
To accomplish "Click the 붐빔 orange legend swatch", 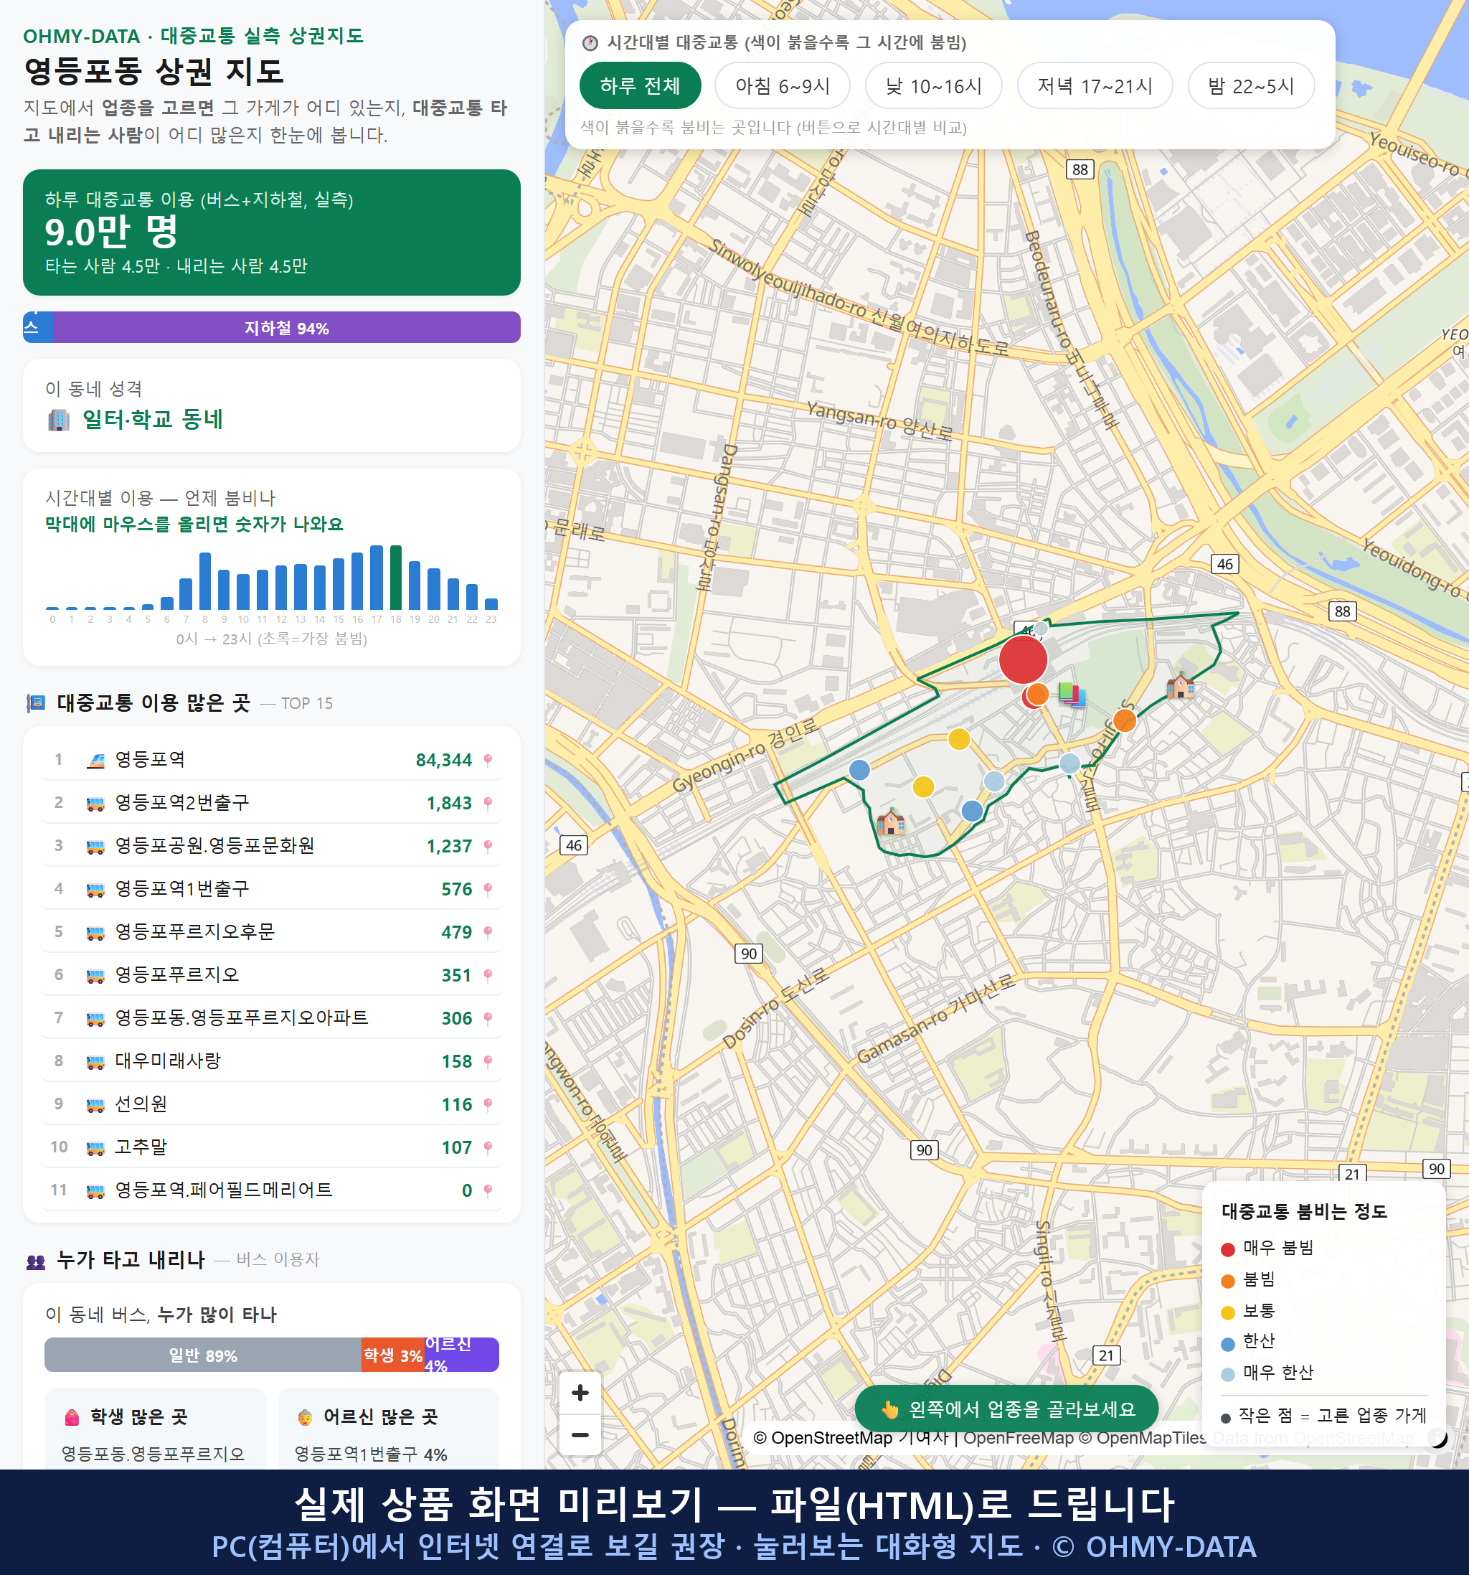I will (1227, 1281).
